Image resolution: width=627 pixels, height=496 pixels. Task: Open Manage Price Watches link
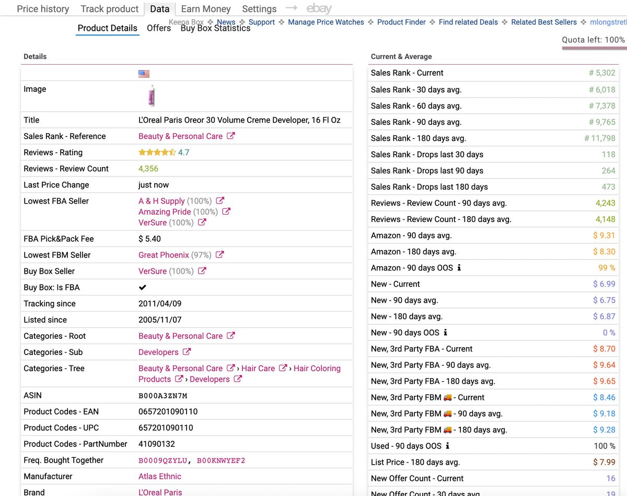[326, 22]
